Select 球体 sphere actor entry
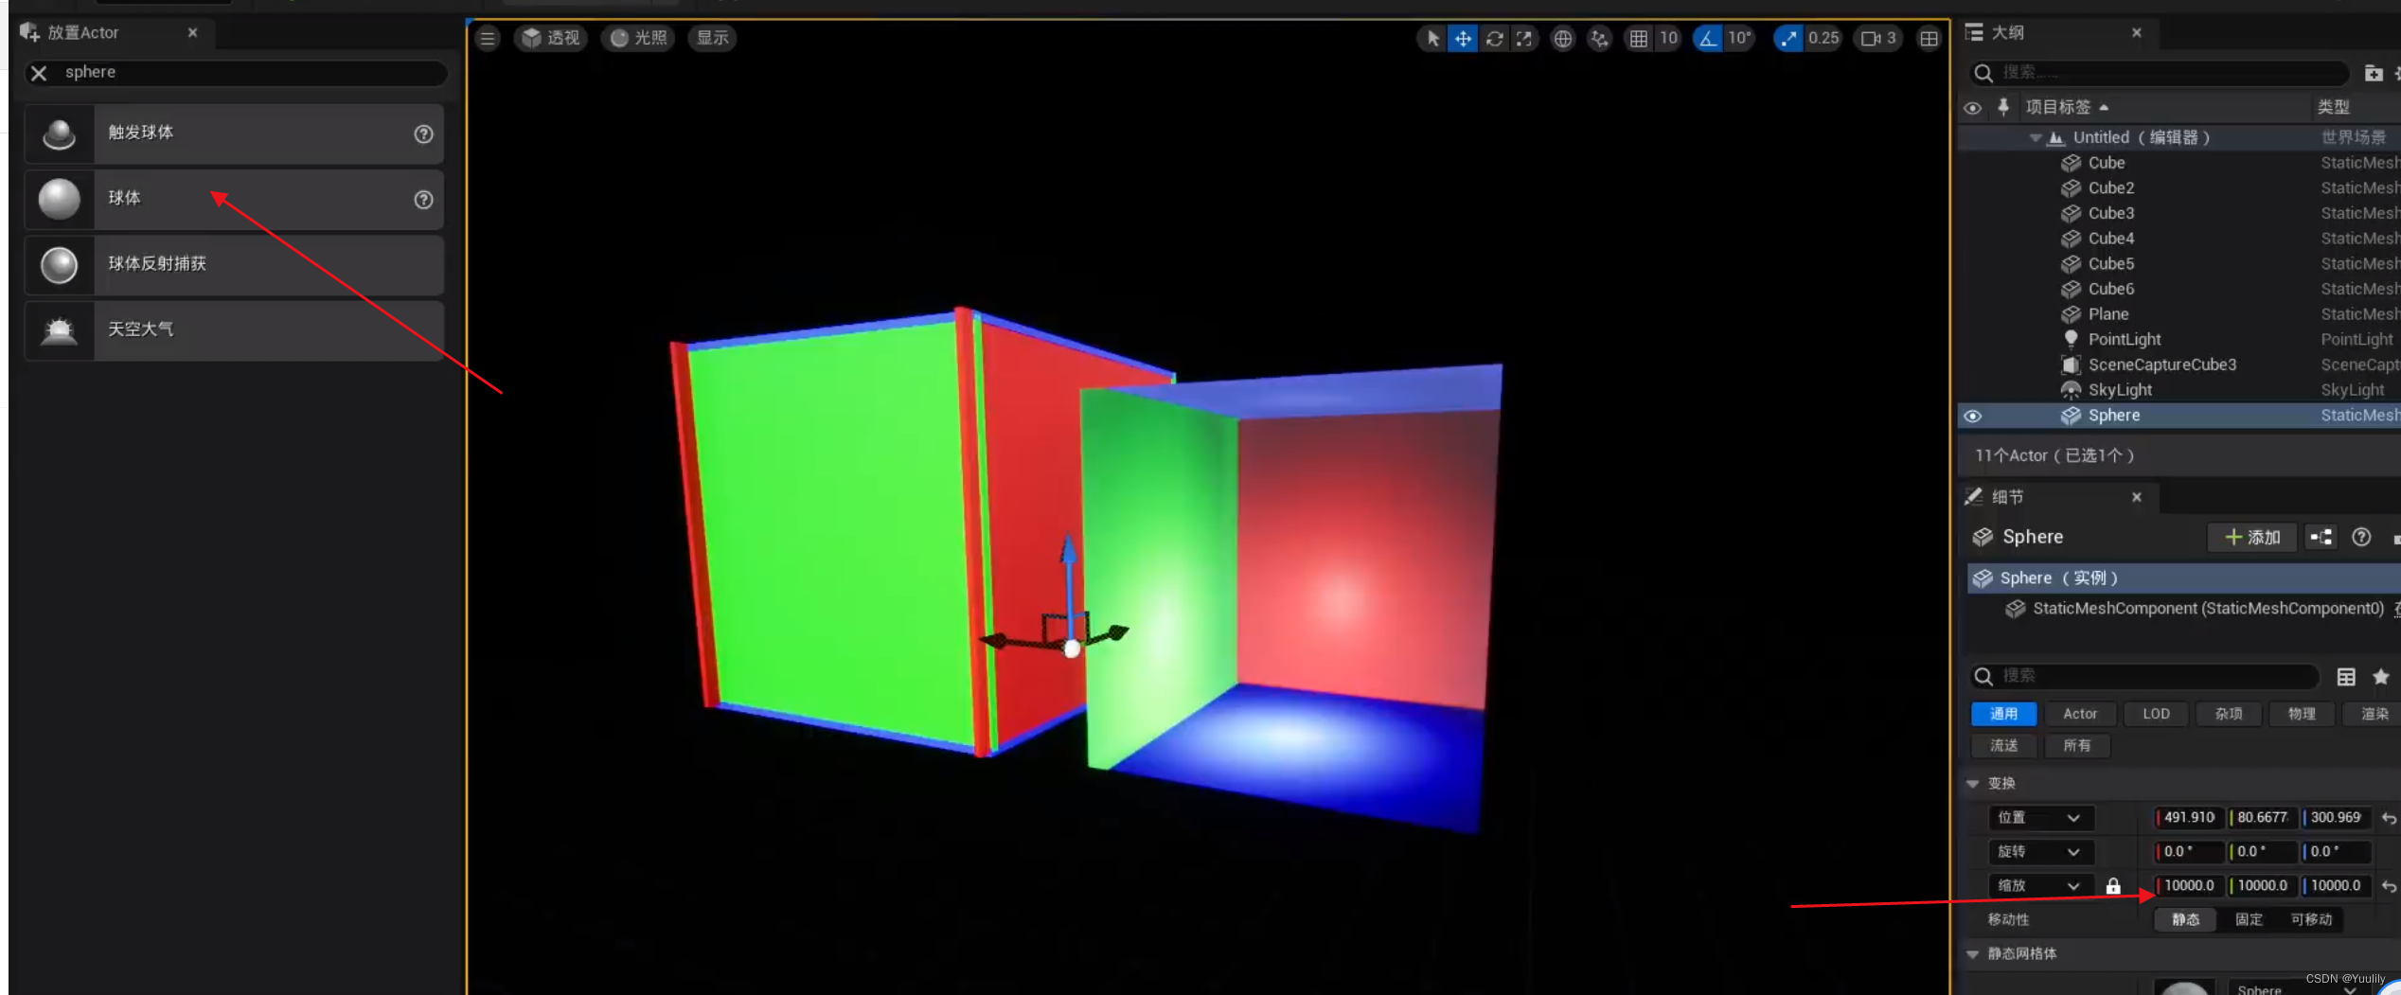 pyautogui.click(x=234, y=199)
